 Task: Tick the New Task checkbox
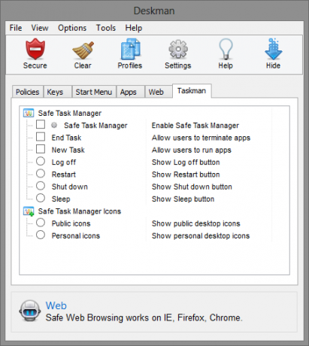41,149
